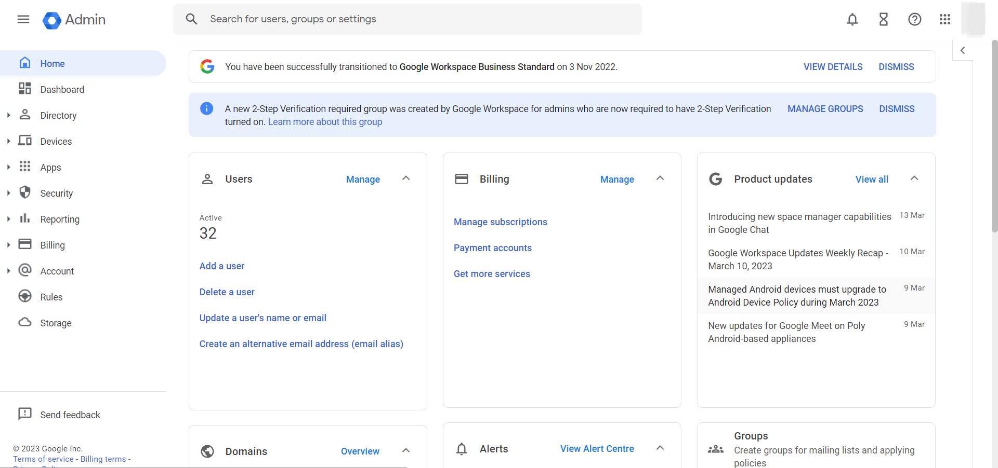This screenshot has height=468, width=998.
Task: Expand the Directory menu arrow
Action: click(x=8, y=115)
